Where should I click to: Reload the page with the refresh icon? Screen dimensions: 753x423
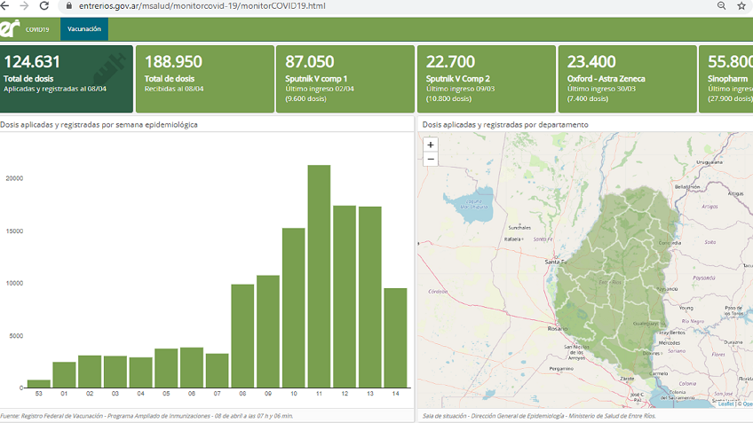pyautogui.click(x=44, y=5)
